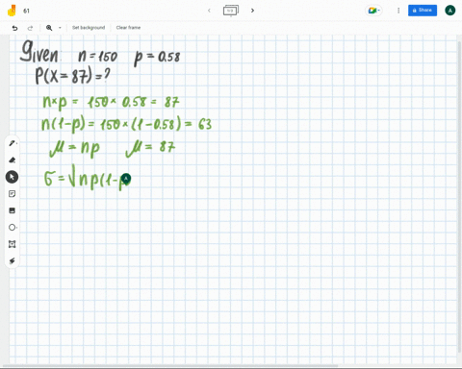Screen dimensions: 462x369
Task: Click the Share button
Action: [x=423, y=11]
